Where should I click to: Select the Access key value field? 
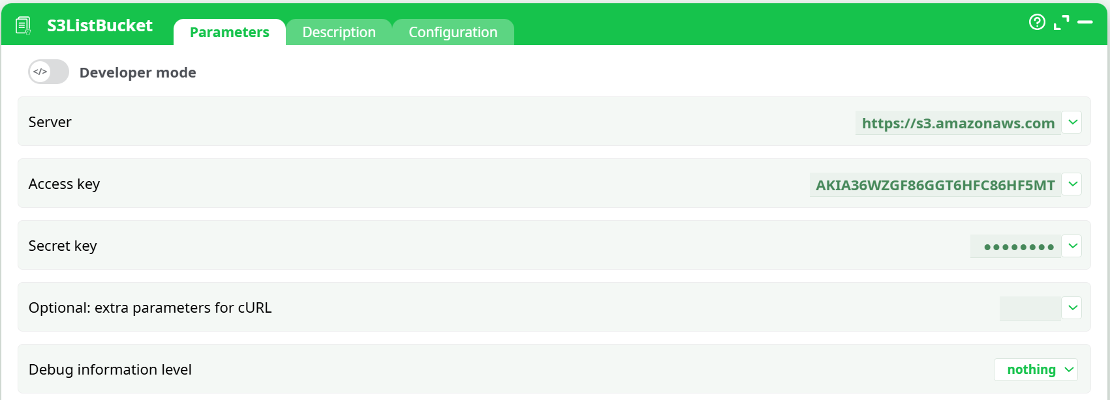[934, 184]
